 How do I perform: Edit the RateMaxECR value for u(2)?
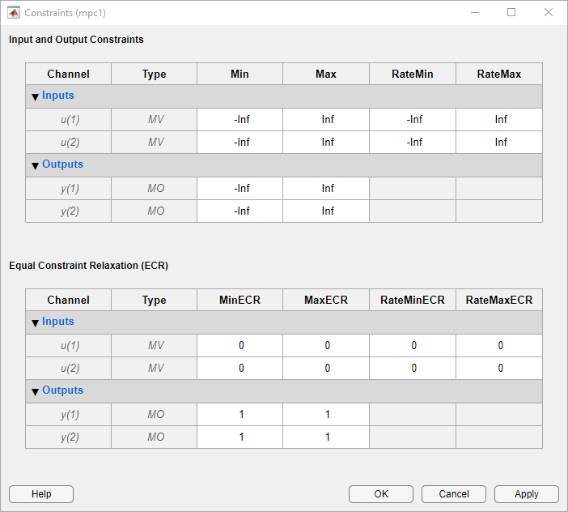point(499,368)
